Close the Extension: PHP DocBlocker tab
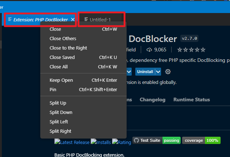Viewport: 230px width, 157px height. tap(73, 20)
